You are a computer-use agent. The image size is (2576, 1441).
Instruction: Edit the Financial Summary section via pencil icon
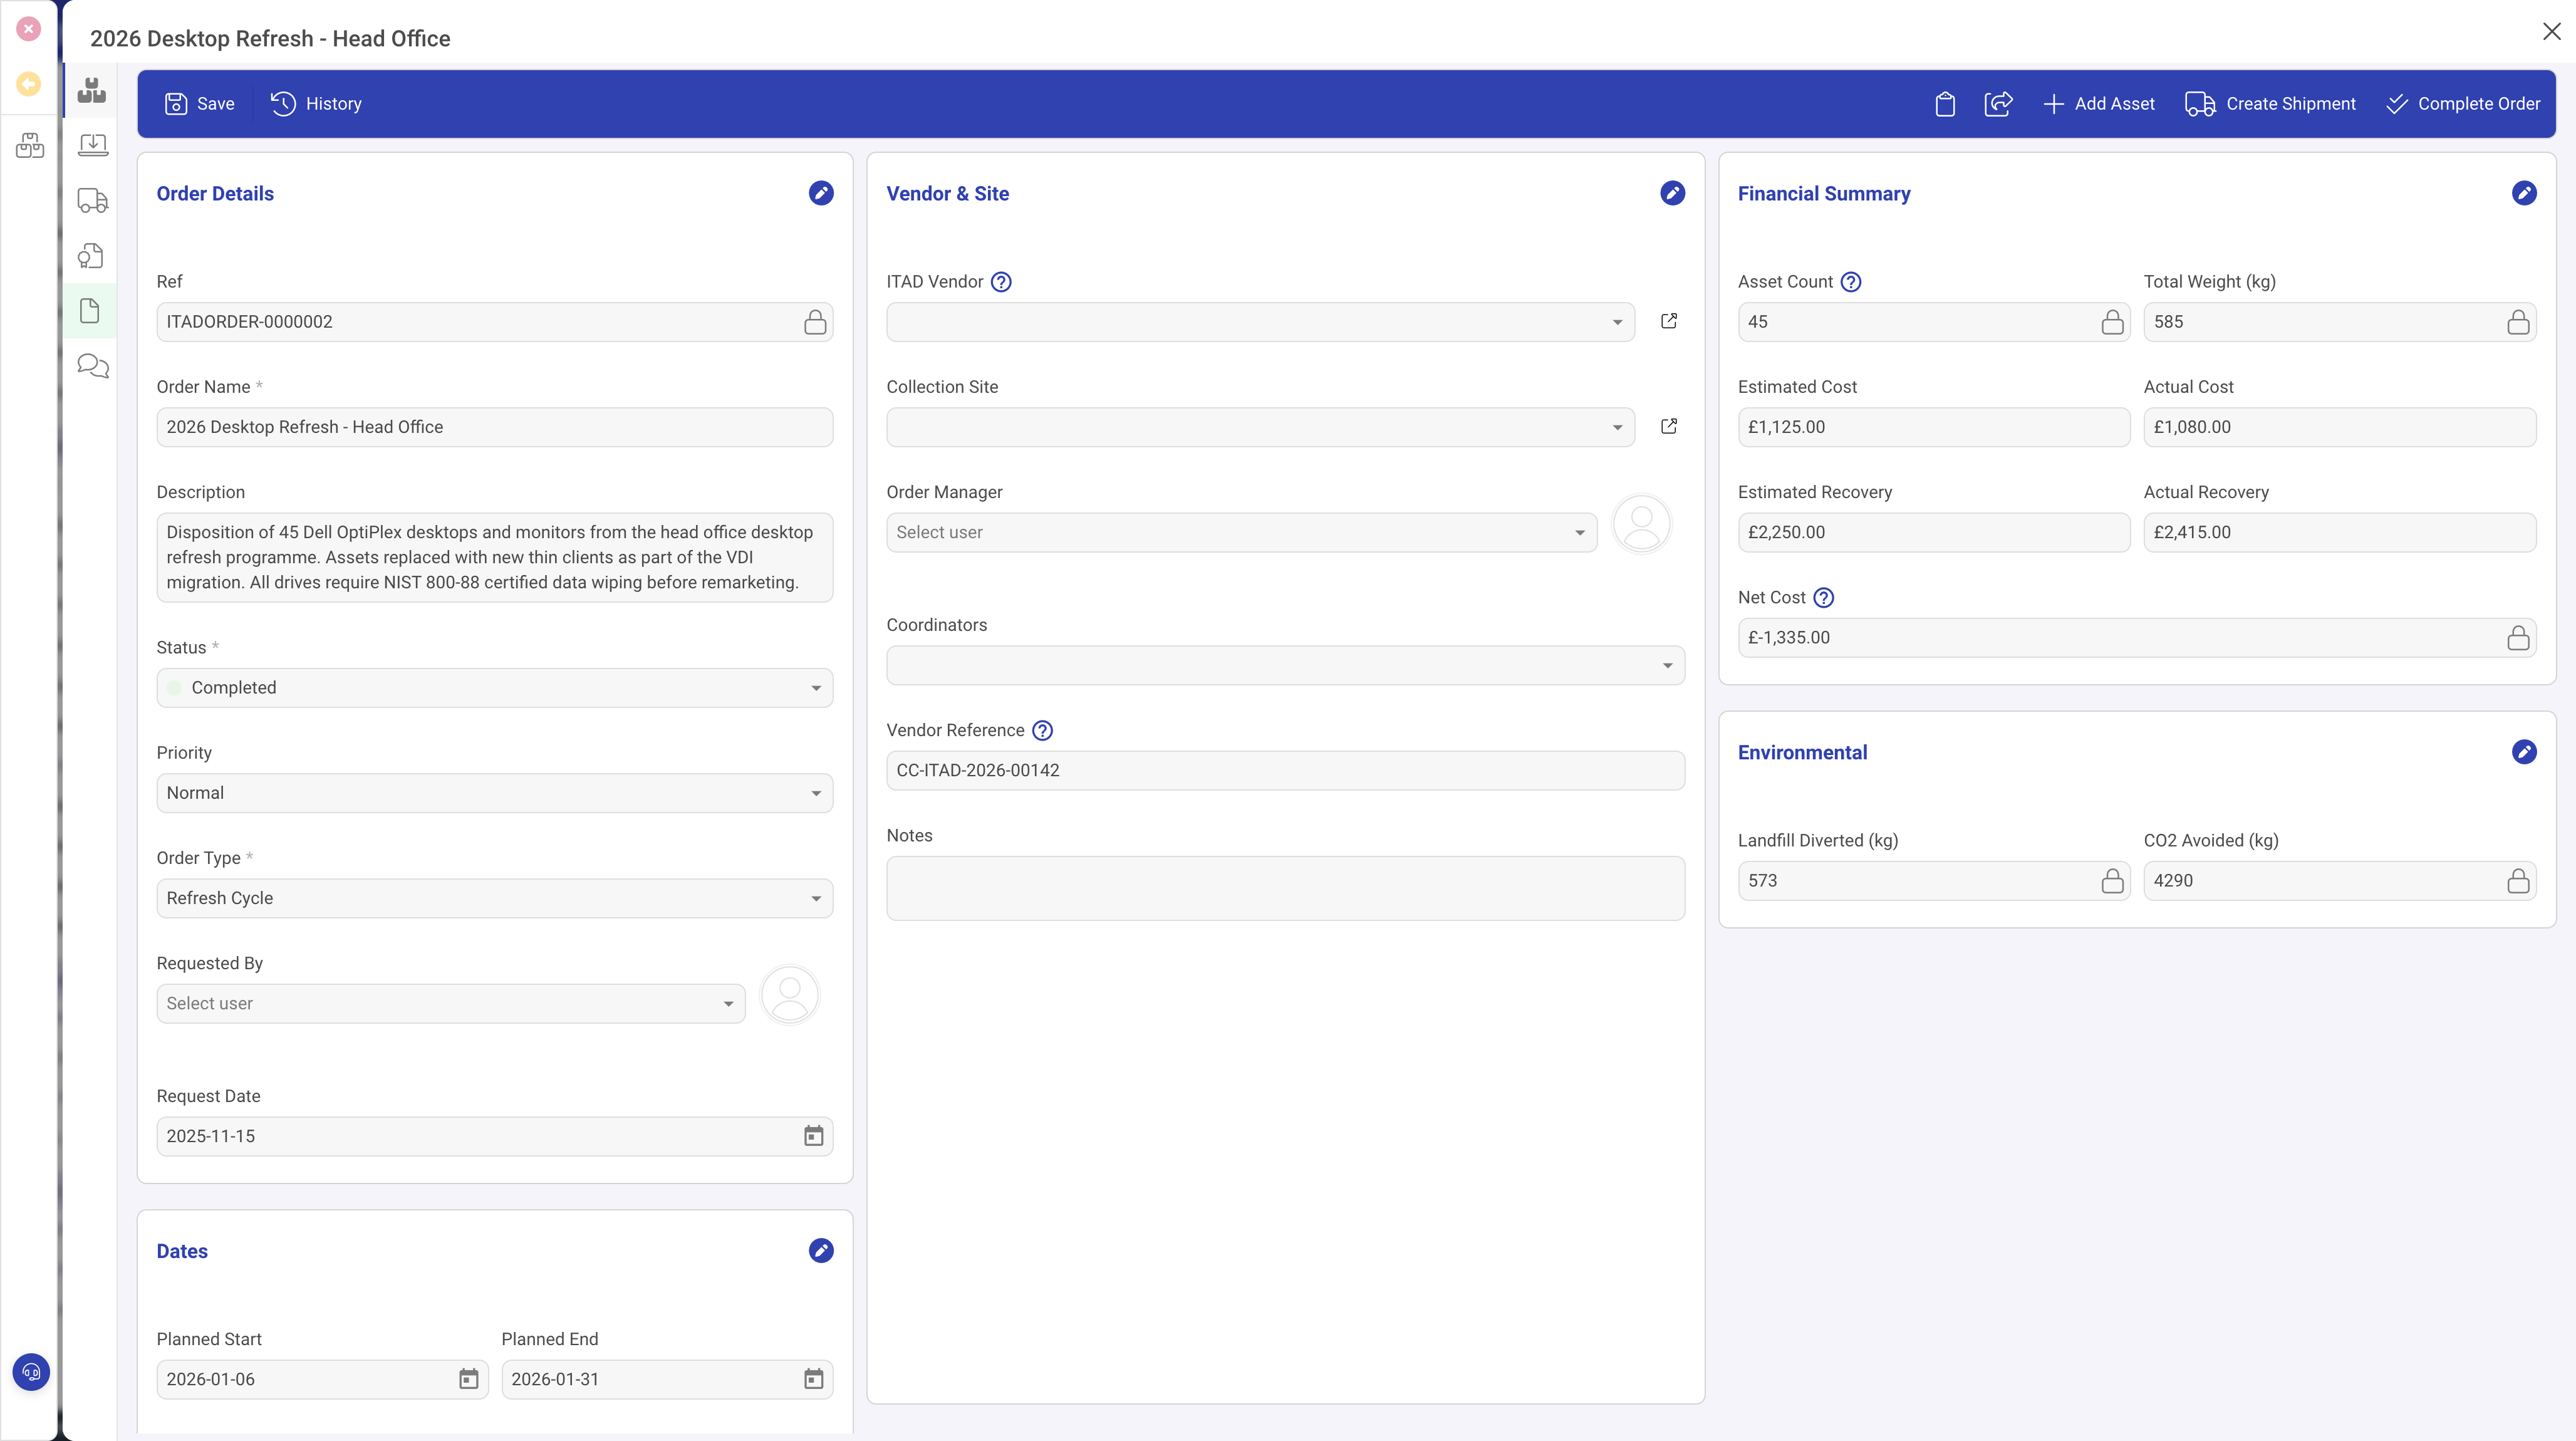pos(2524,193)
